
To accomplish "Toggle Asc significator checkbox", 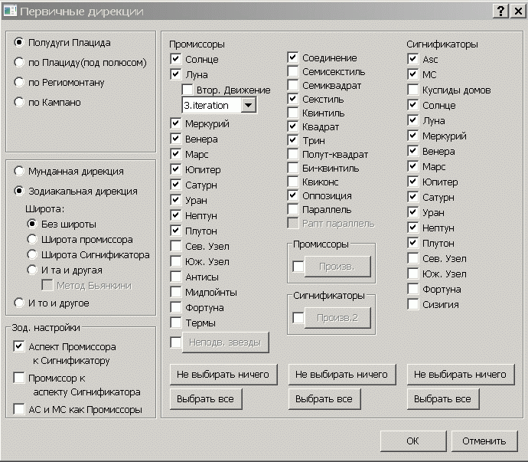I will coord(413,59).
